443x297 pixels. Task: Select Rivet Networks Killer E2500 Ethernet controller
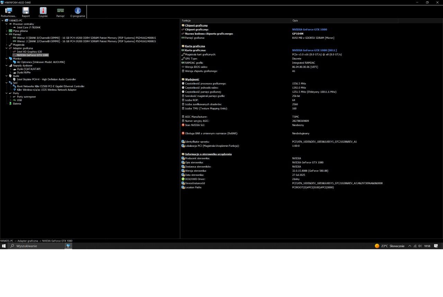point(51,86)
